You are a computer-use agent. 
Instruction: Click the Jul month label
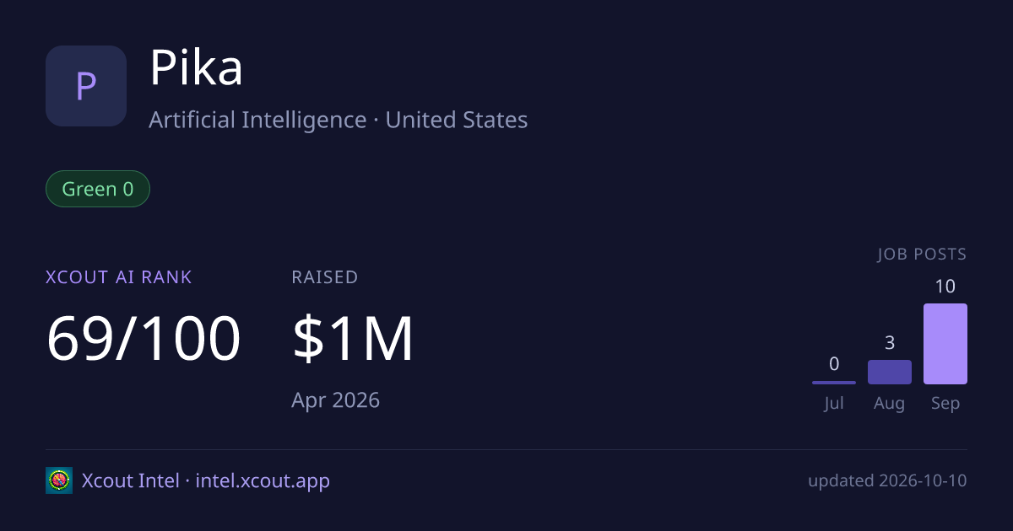pos(834,404)
